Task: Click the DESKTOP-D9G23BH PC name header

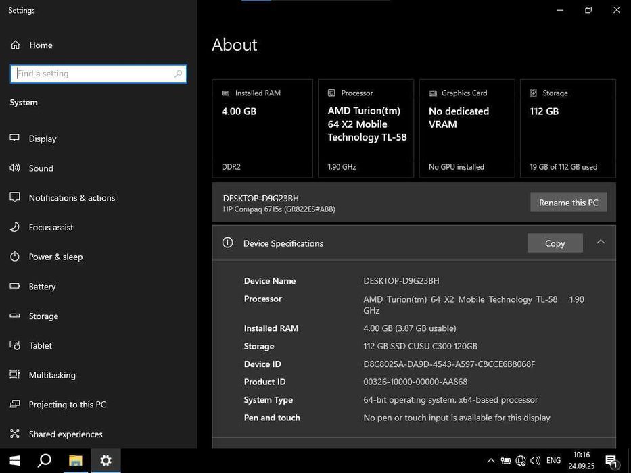Action: pos(261,198)
